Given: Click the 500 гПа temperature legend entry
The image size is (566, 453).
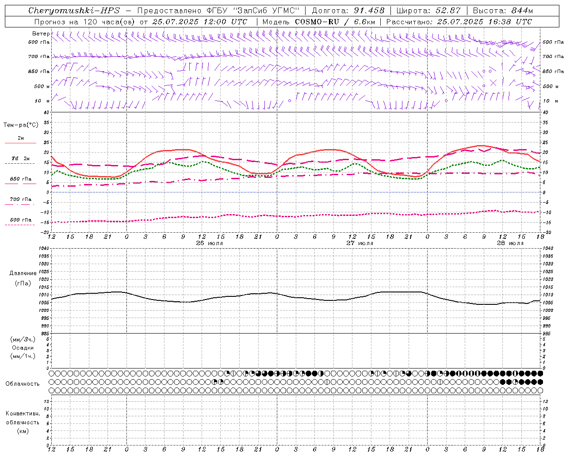Looking at the screenshot, I should [x=21, y=219].
